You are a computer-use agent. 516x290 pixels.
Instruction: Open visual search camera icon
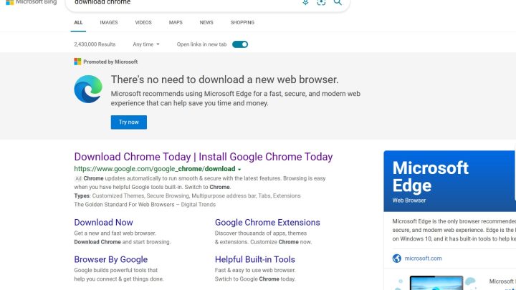[321, 2]
